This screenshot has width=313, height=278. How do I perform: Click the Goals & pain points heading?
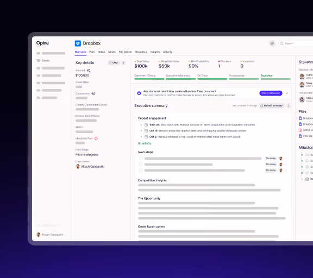click(151, 226)
